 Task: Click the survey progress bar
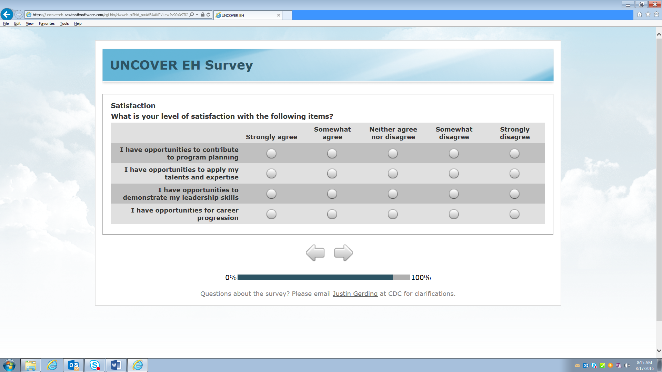323,277
